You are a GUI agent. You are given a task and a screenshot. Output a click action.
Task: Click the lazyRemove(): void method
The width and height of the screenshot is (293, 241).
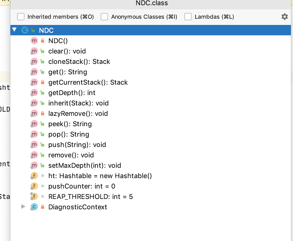78,113
